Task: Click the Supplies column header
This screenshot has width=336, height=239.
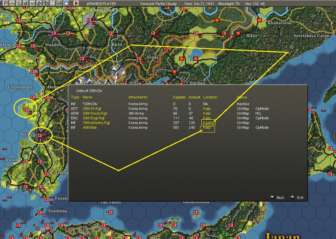Action: coord(179,97)
